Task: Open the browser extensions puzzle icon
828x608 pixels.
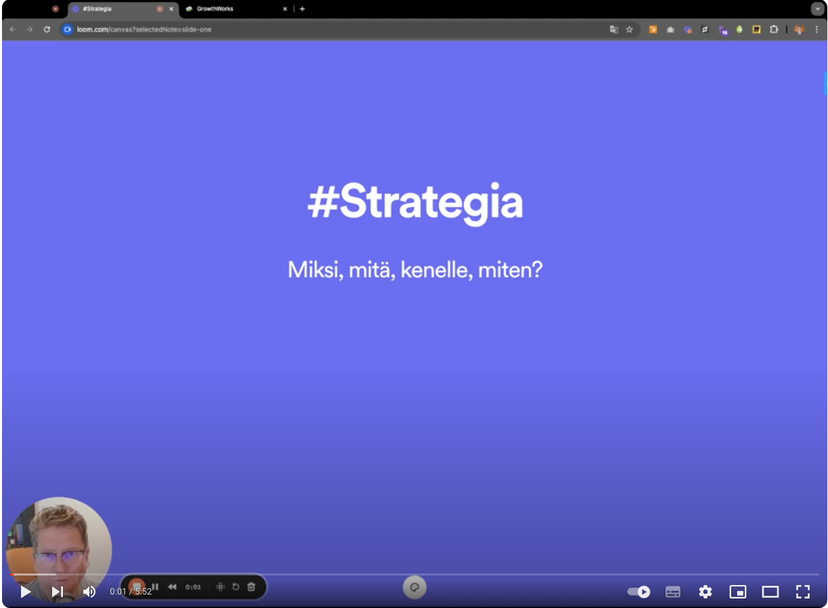Action: click(x=773, y=29)
